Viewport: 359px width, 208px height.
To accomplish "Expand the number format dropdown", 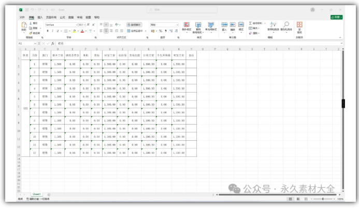I will 177,24.
